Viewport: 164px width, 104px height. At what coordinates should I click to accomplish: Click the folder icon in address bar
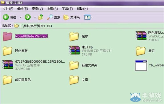pos(16,26)
